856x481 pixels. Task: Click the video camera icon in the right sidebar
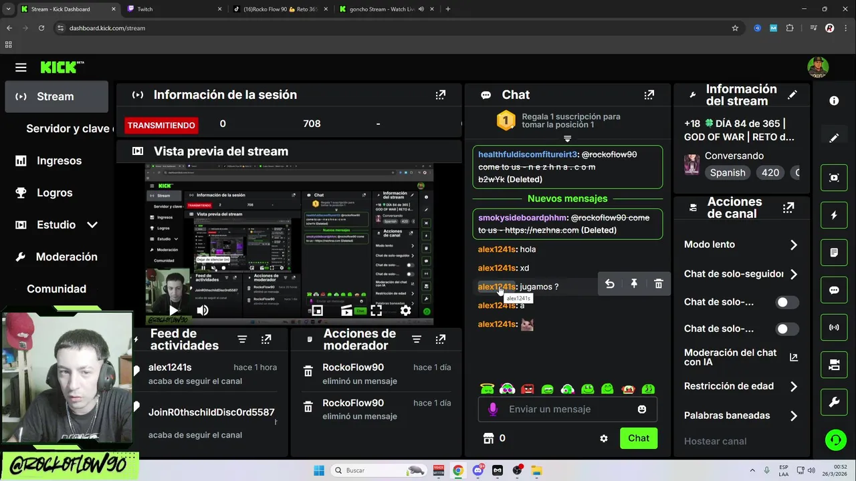(834, 365)
